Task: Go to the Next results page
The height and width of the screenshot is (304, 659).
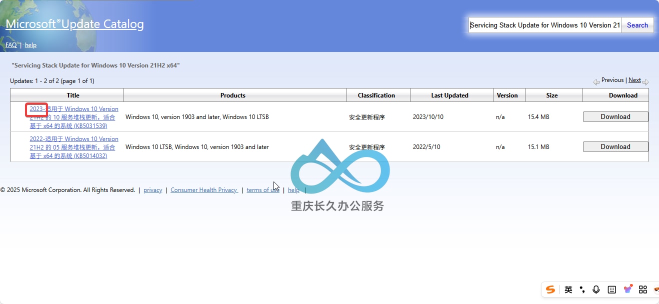Action: [x=634, y=80]
